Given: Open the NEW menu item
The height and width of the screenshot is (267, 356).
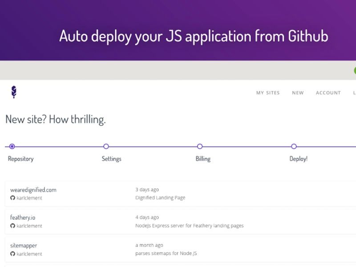Looking at the screenshot, I should coord(298,93).
